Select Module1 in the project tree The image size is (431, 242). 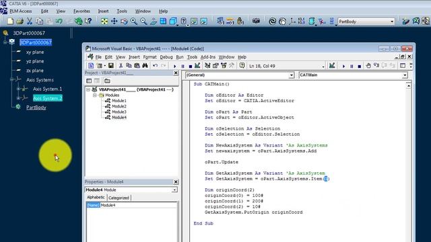click(x=119, y=101)
